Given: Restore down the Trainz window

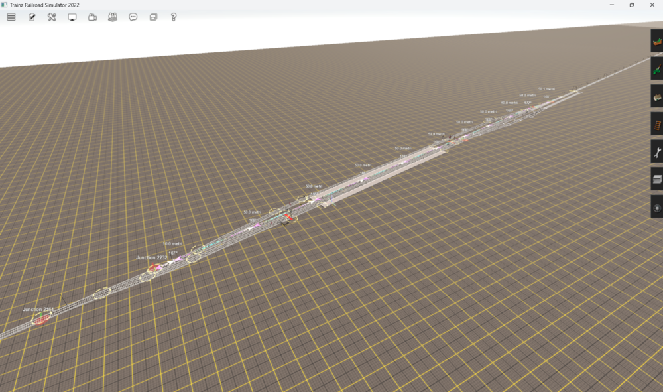Looking at the screenshot, I should [x=632, y=5].
